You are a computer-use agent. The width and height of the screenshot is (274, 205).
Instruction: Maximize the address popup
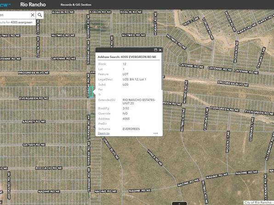tap(155, 50)
